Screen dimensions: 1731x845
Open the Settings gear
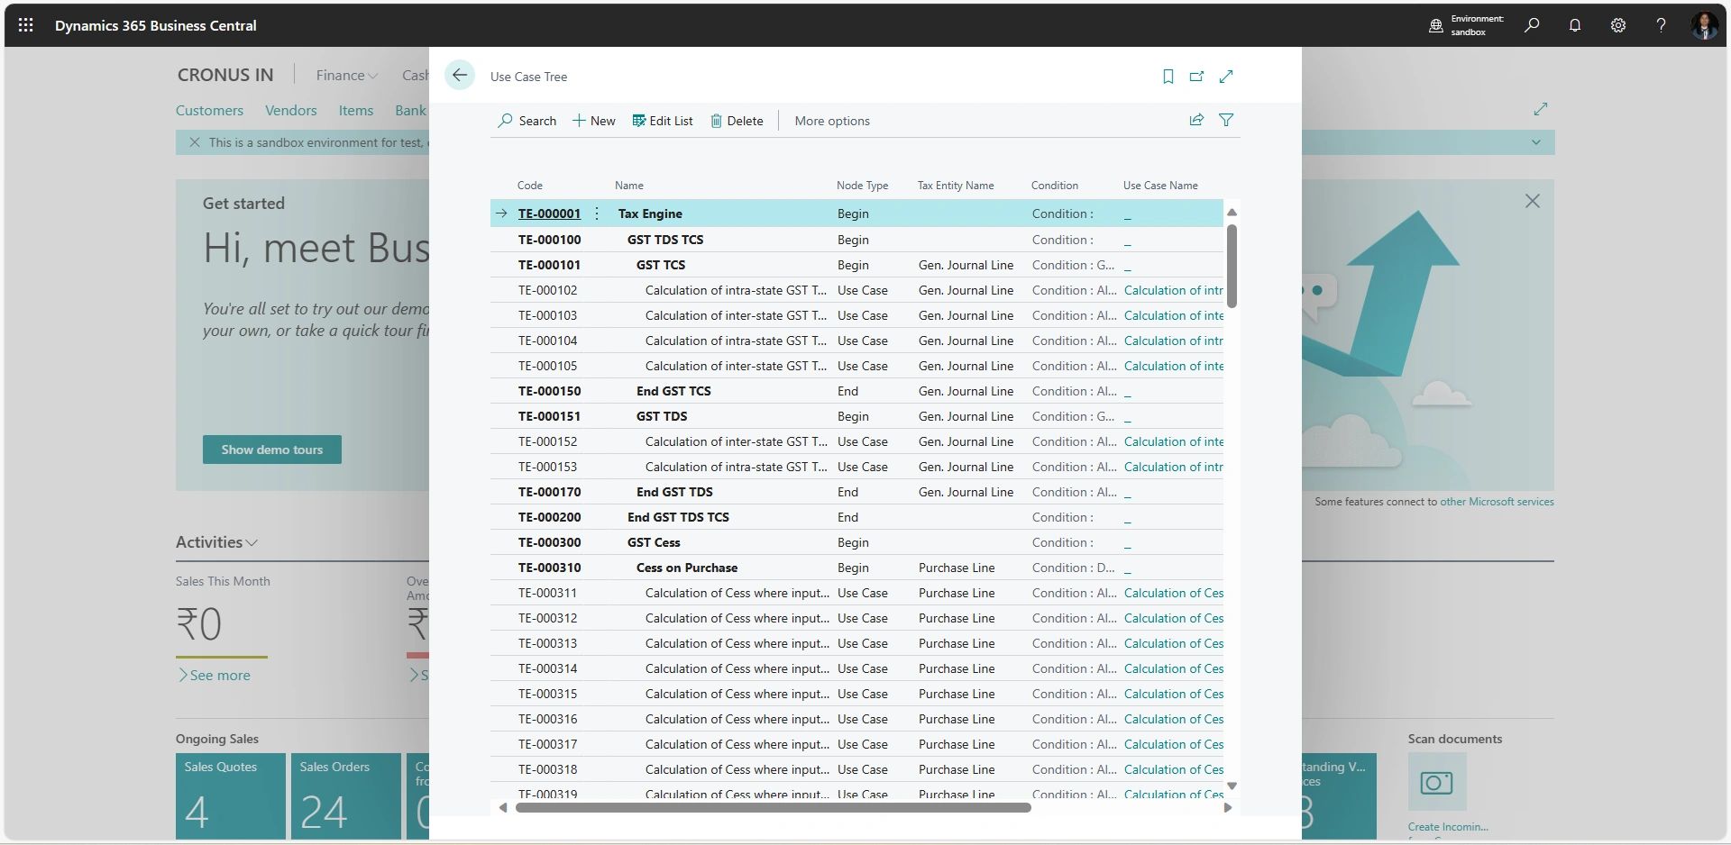[1617, 25]
